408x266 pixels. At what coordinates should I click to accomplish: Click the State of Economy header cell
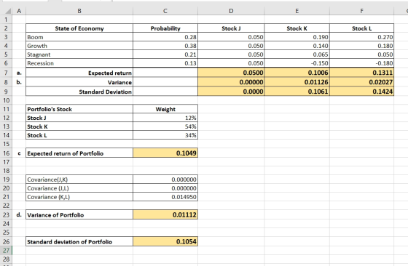click(79, 28)
